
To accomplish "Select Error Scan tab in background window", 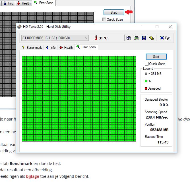I will [x=44, y=3].
